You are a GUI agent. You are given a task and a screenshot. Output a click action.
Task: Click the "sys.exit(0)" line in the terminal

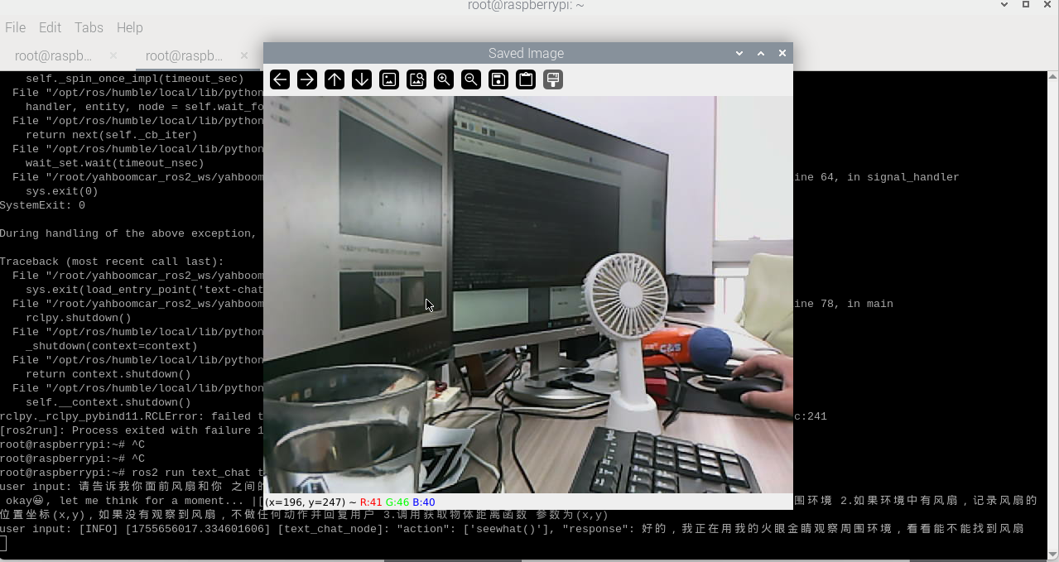click(x=62, y=191)
